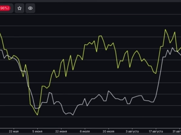Image resolution: width=181 pixels, height=135 pixels.
Task: Toggle visibility with the eye icon
Action: (x=30, y=8)
